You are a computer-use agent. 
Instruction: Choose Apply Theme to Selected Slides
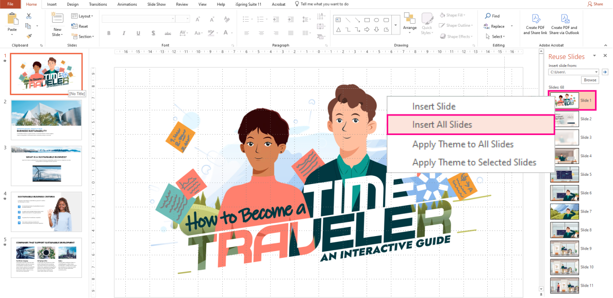[470, 162]
